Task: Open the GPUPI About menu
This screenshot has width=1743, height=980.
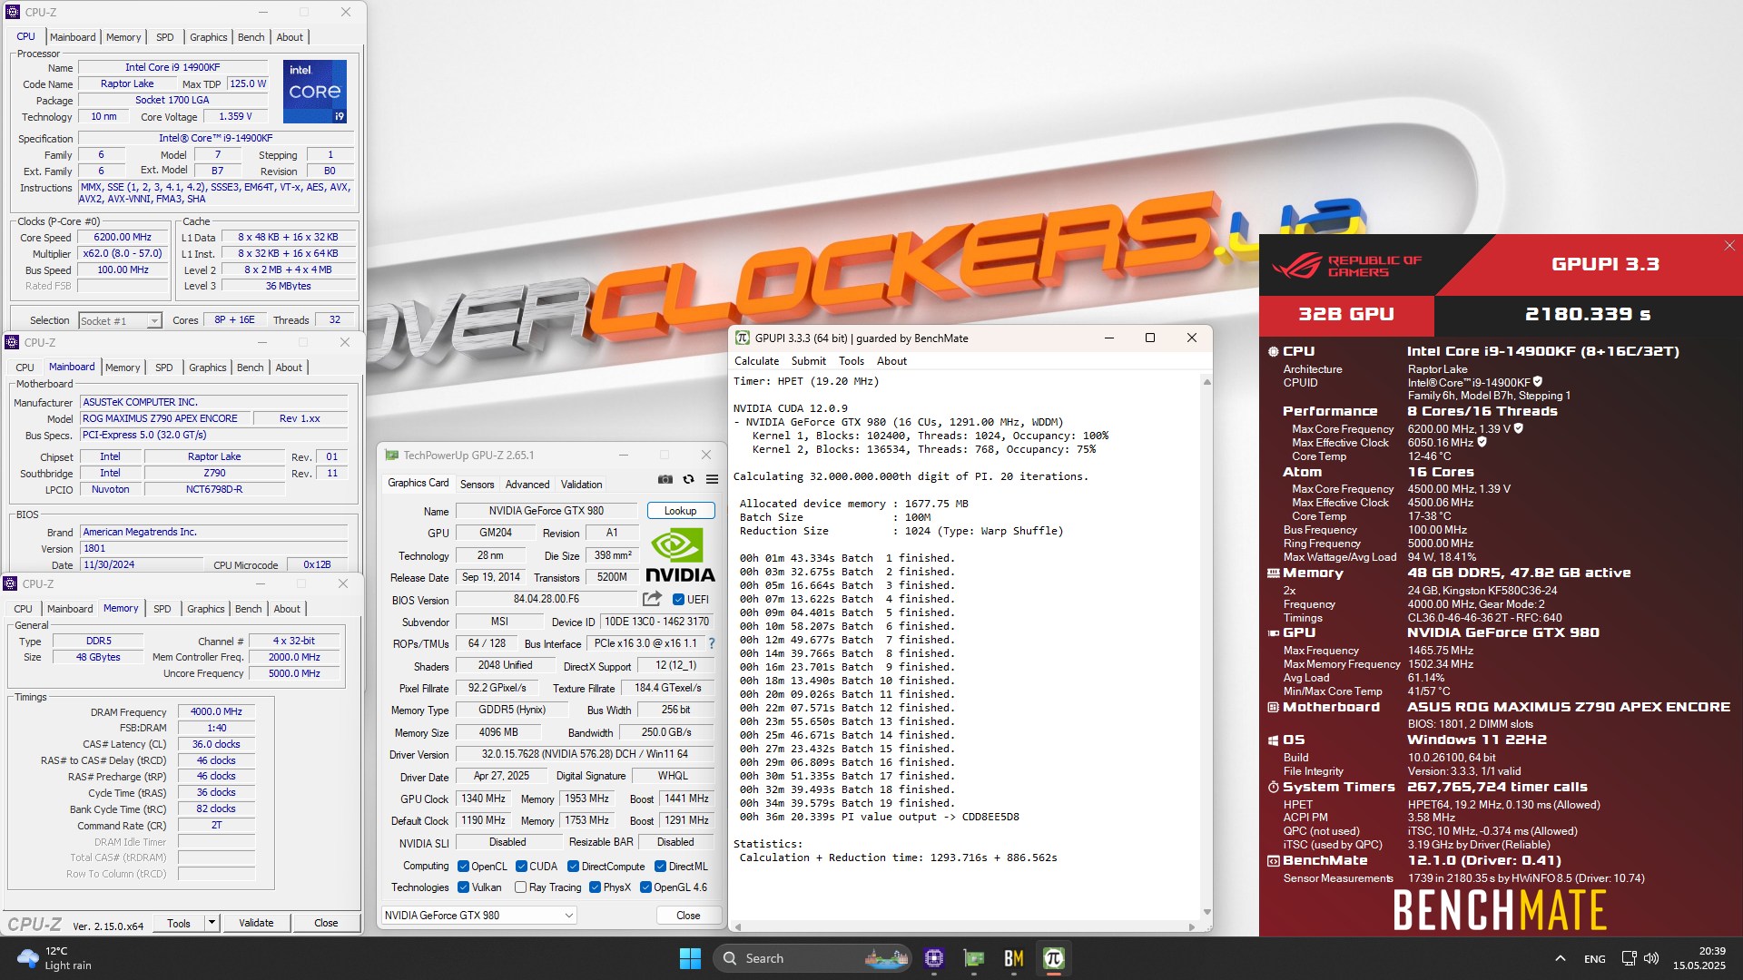Action: tap(891, 360)
